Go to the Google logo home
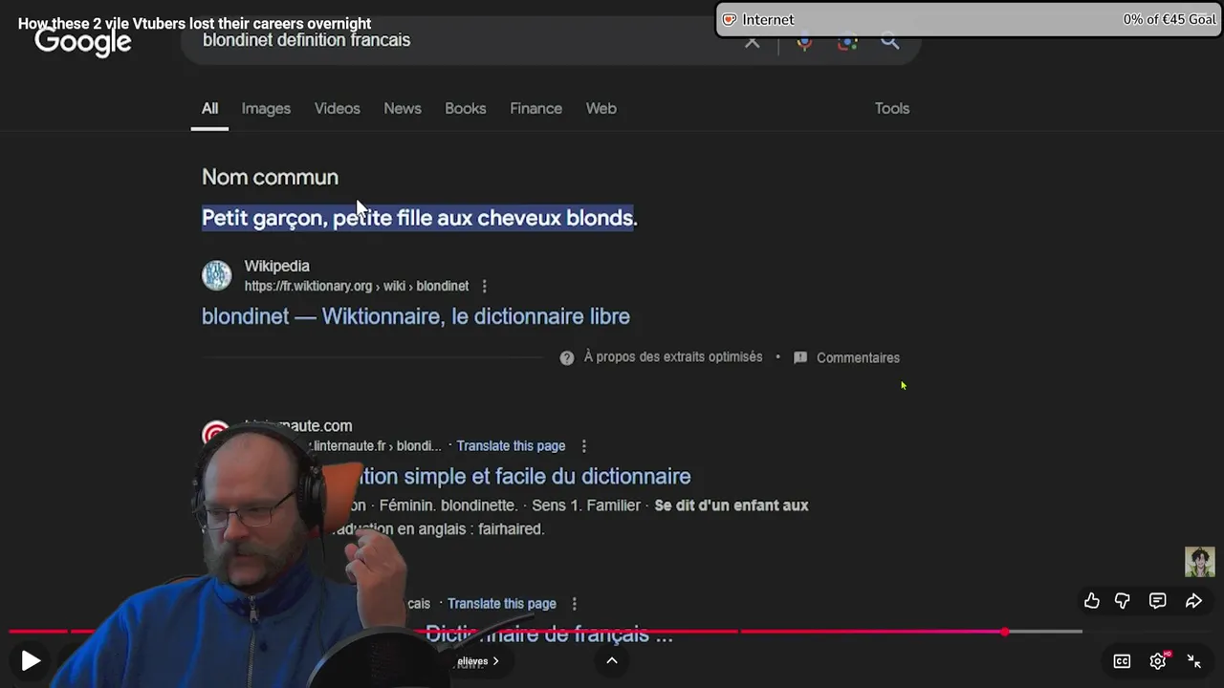Image resolution: width=1224 pixels, height=688 pixels. tap(83, 42)
